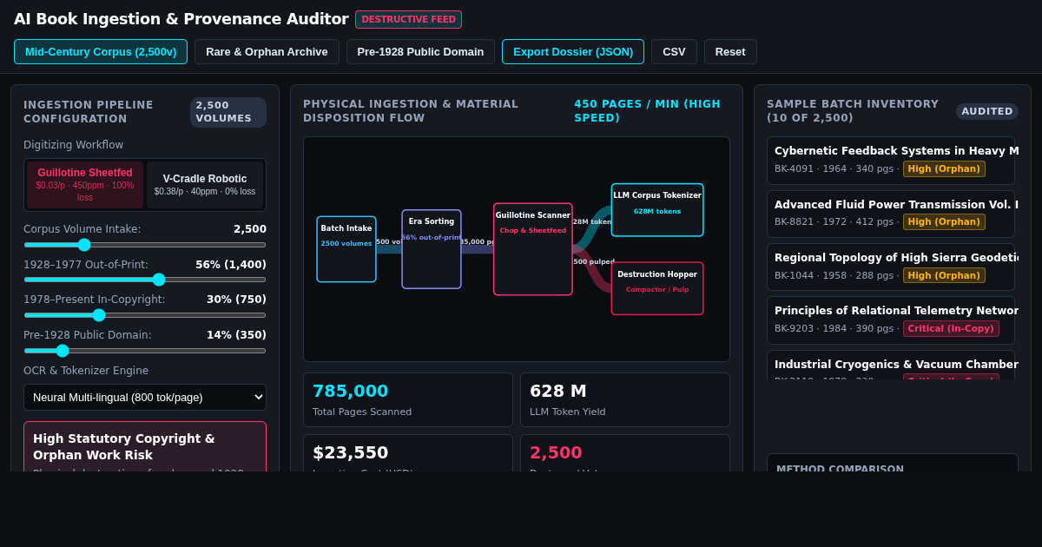This screenshot has height=547, width=1042.
Task: Select the Mid-Century Corpus (2,500v) preset
Action: coord(101,51)
